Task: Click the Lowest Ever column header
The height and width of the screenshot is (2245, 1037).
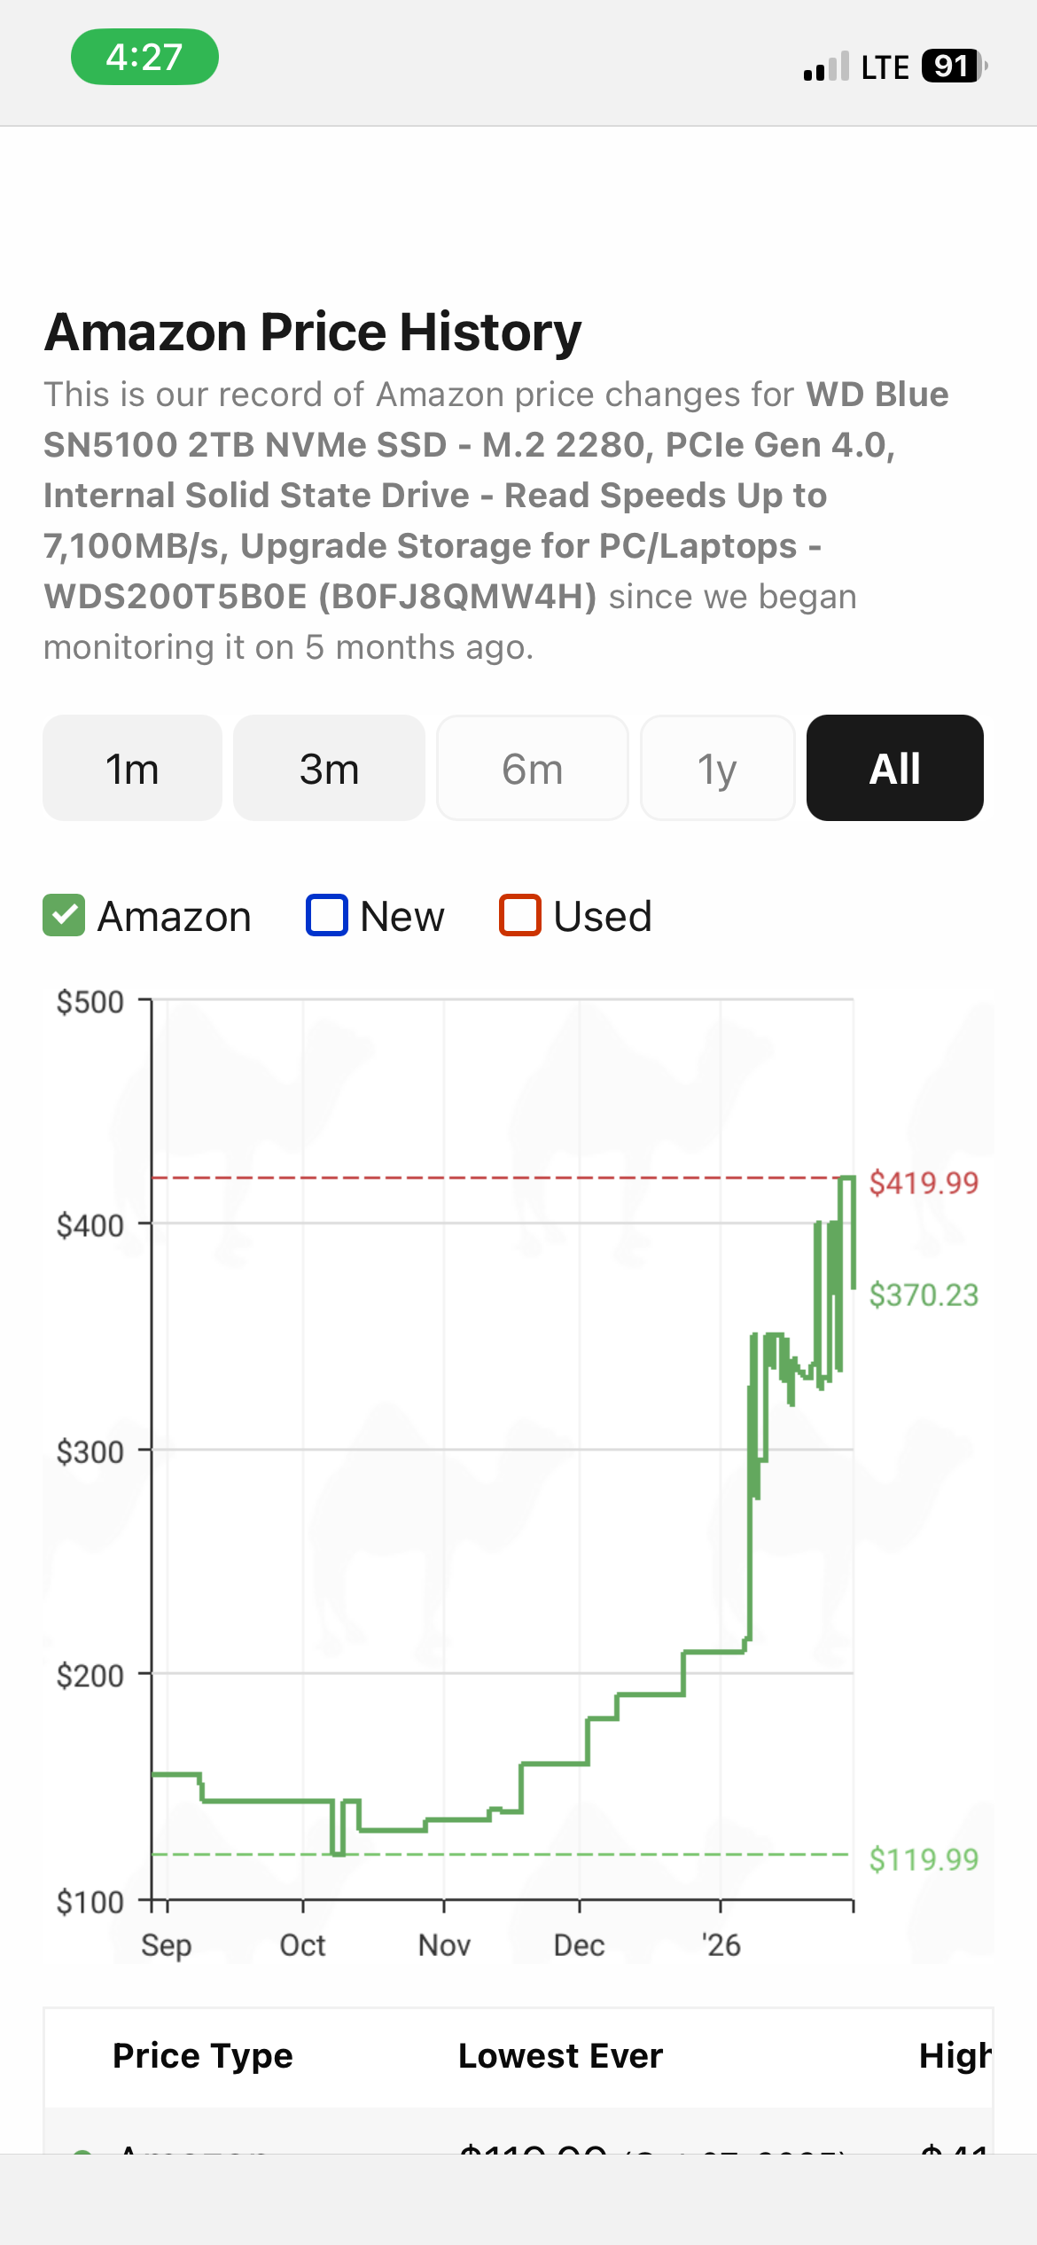Action: pyautogui.click(x=560, y=2055)
